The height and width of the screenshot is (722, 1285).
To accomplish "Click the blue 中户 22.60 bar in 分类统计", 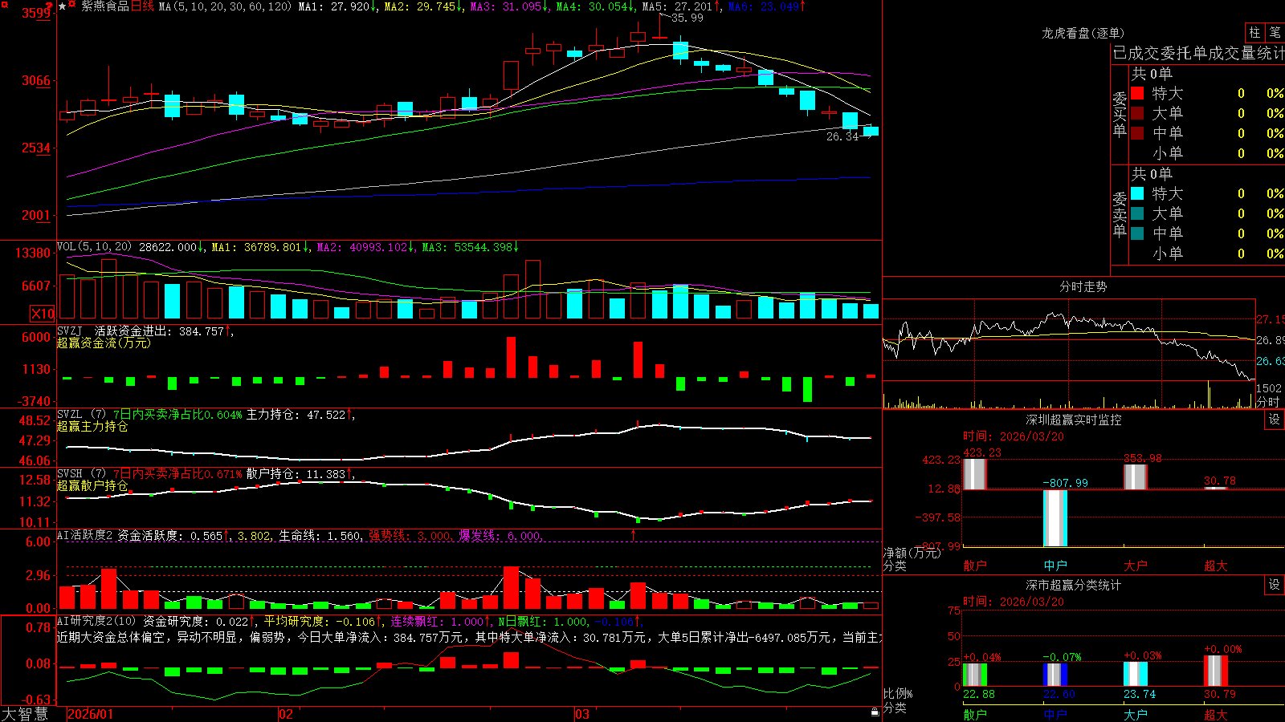I will click(x=1055, y=675).
